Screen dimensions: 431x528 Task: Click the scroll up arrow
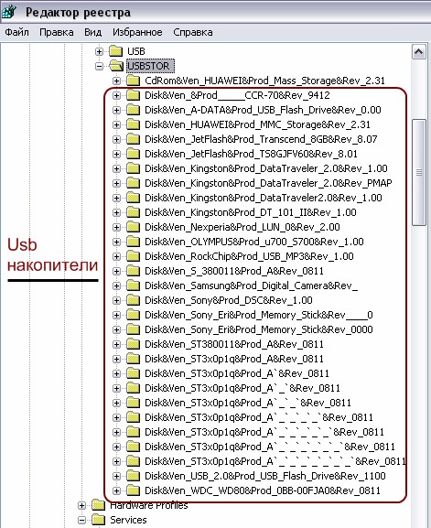coord(419,52)
